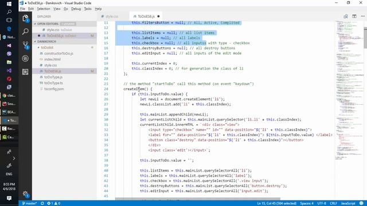Open the Selection menu

coord(44,9)
